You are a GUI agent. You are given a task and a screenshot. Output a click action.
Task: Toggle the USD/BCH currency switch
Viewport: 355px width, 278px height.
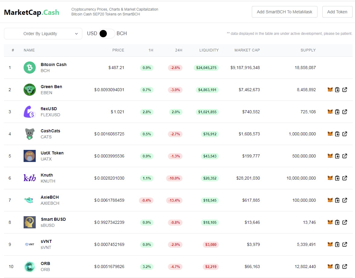click(x=107, y=34)
